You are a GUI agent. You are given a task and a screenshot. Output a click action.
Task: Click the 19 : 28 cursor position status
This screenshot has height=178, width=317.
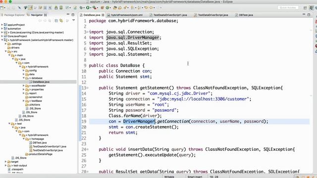tap(214, 177)
